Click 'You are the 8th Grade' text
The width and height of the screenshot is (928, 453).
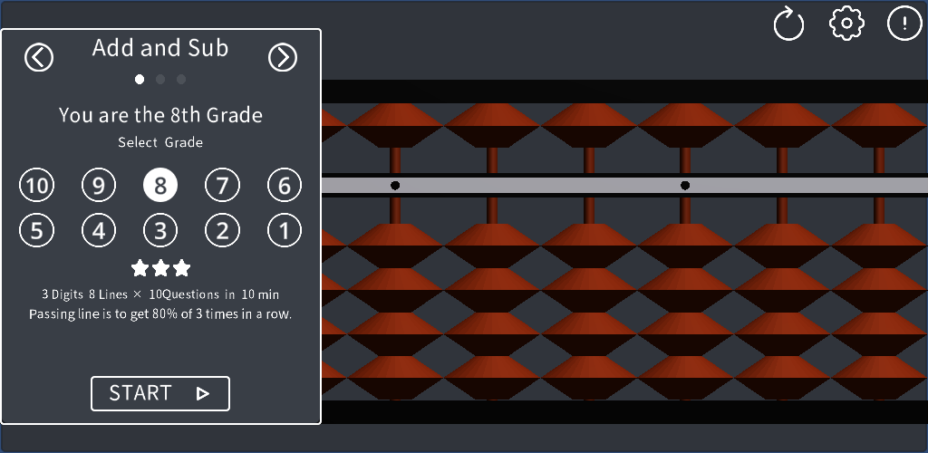(160, 115)
